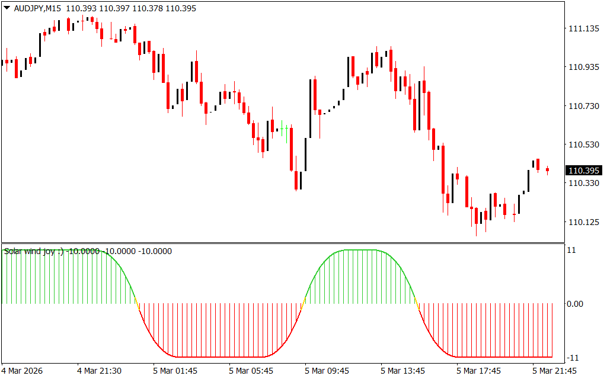Select the 5 Mar 17:45 time label

(x=477, y=371)
